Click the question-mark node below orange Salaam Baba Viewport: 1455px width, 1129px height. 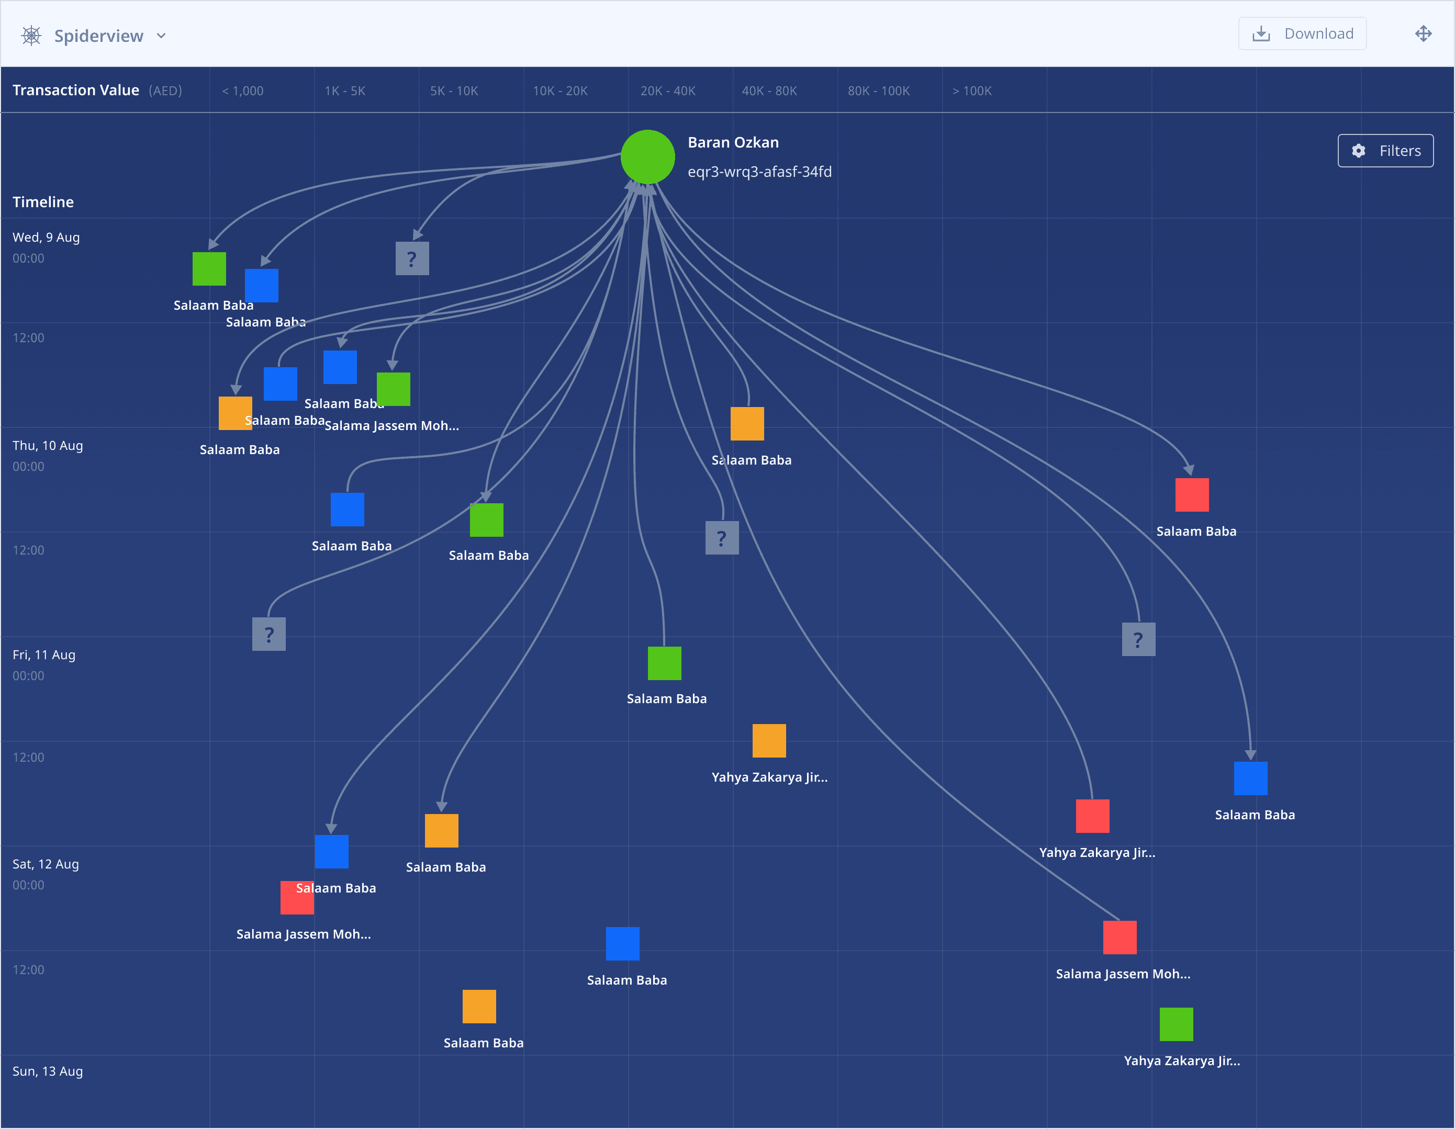coord(722,537)
